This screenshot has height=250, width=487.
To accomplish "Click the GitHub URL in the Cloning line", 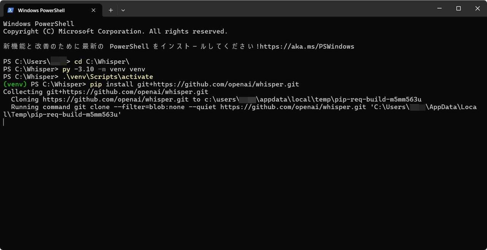I will (116, 99).
